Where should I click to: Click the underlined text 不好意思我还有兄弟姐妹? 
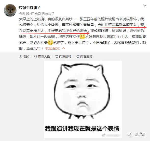tap(67, 31)
